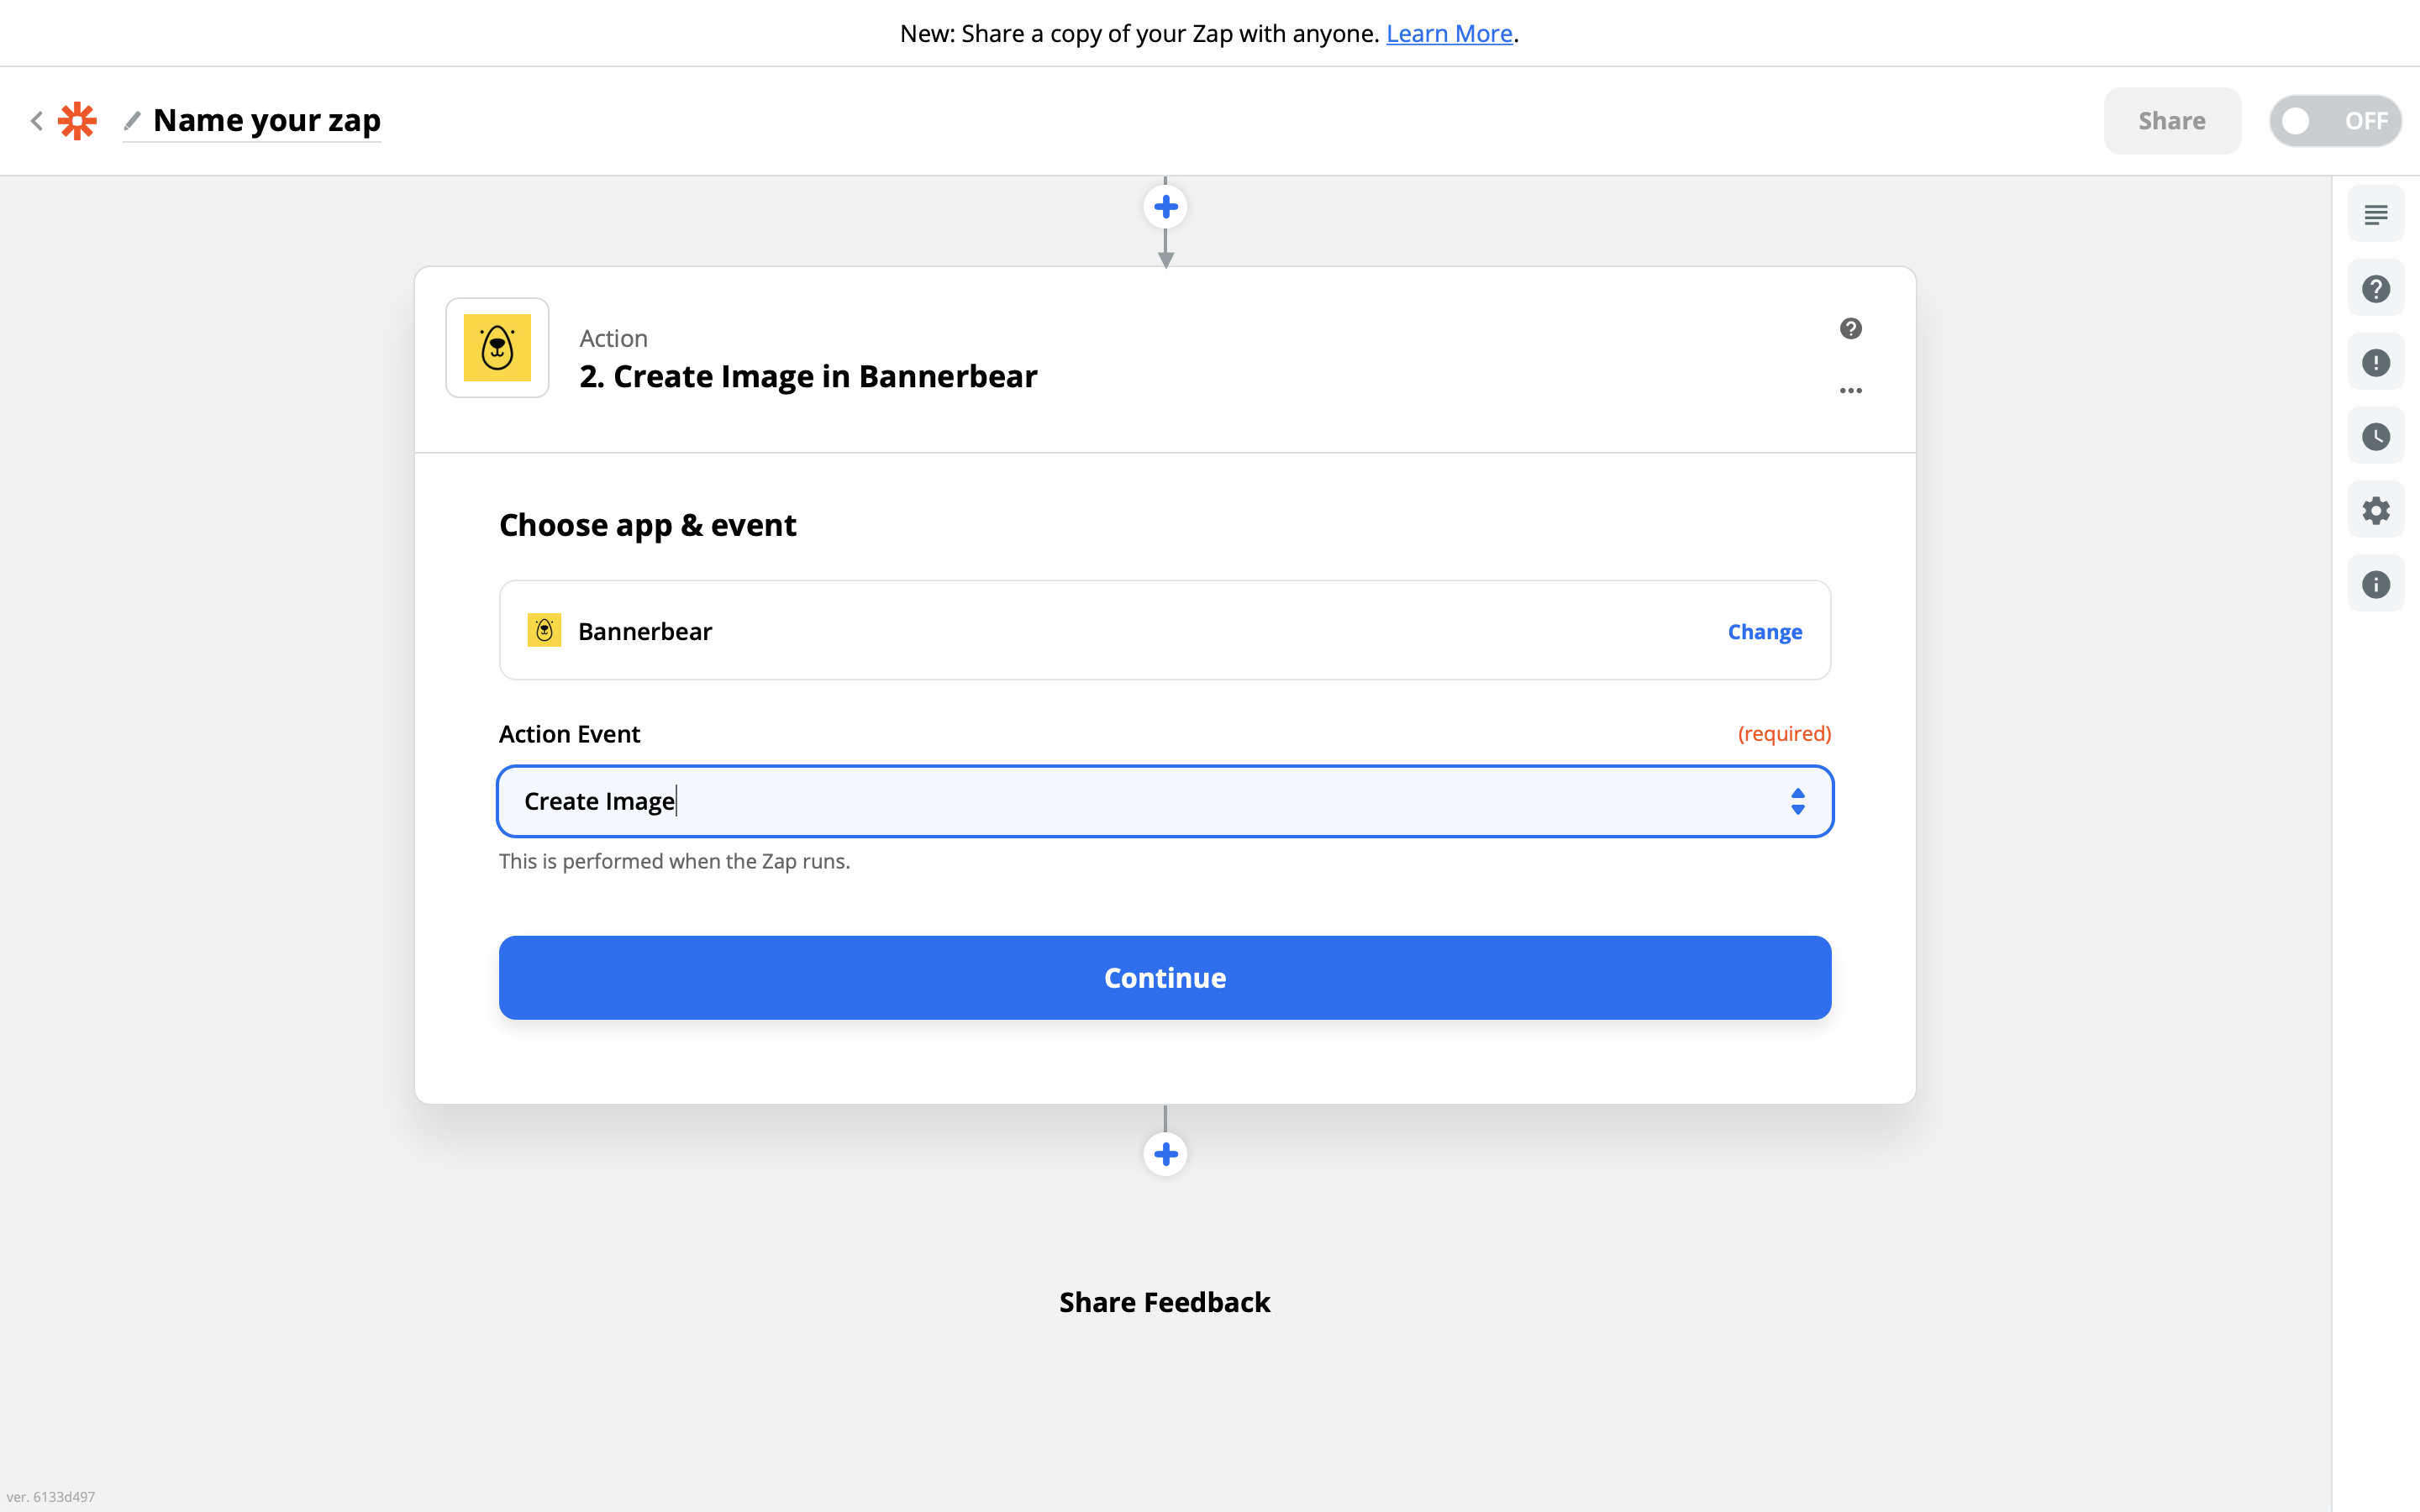
Task: Open the info icon in sidebar
Action: point(2376,584)
